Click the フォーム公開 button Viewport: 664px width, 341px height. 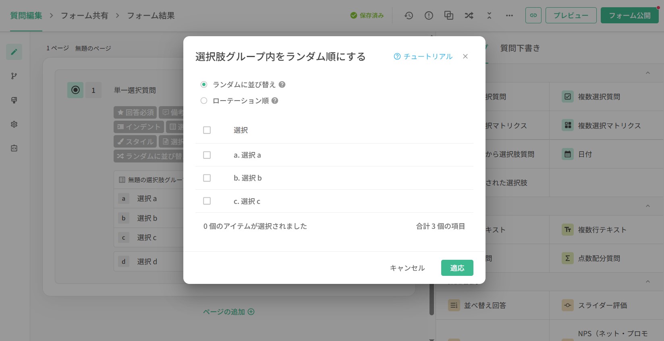pyautogui.click(x=630, y=15)
